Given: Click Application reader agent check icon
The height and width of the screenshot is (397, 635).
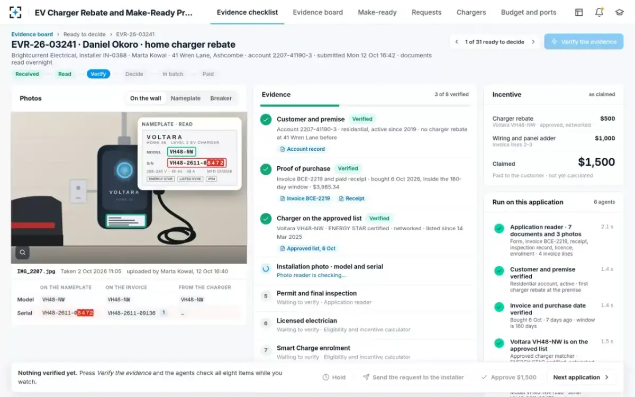Looking at the screenshot, I should pos(498,229).
